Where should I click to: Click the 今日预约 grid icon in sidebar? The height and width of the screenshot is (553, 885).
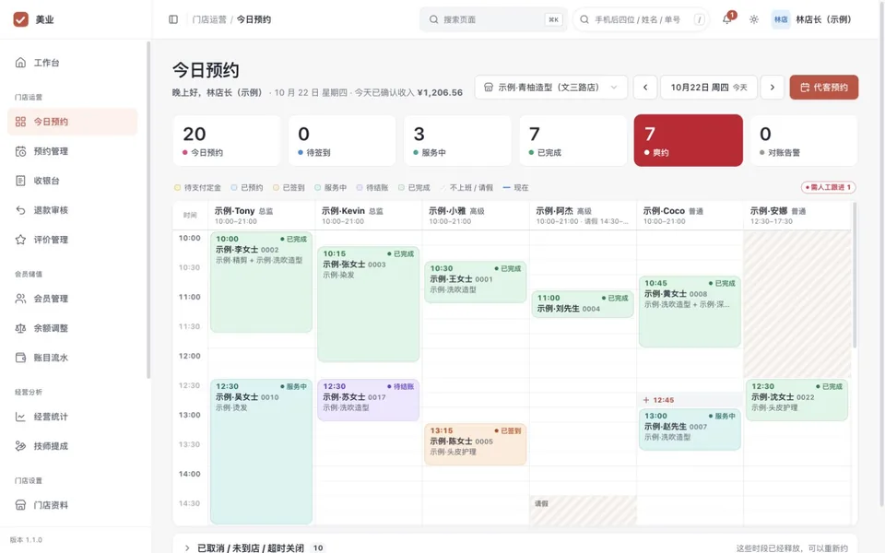[x=20, y=122]
